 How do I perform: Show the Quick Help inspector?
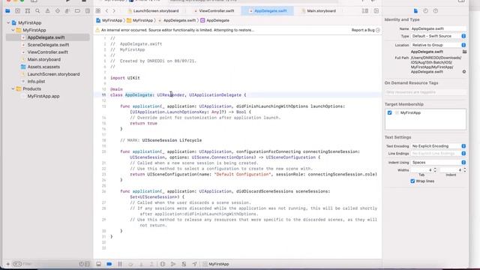(436, 10)
